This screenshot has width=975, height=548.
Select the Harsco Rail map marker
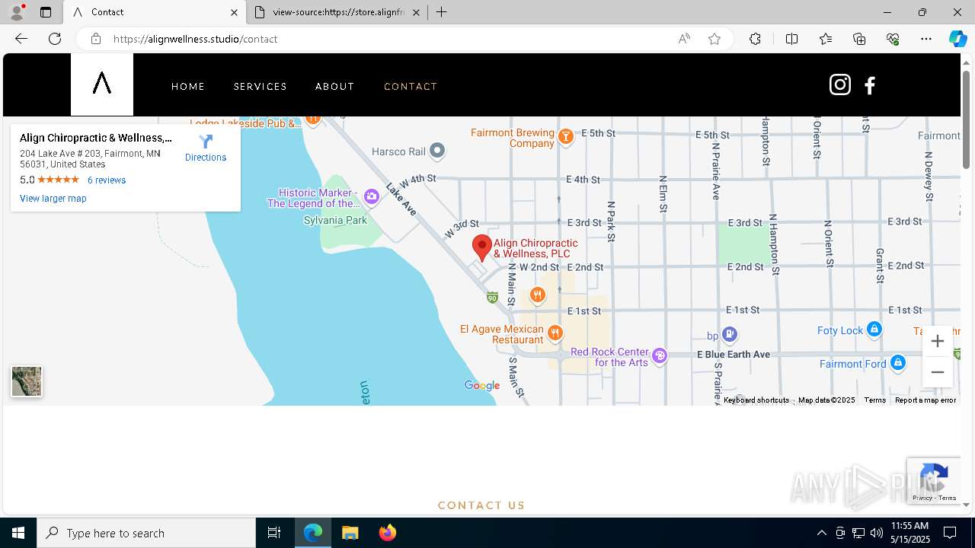(x=437, y=151)
